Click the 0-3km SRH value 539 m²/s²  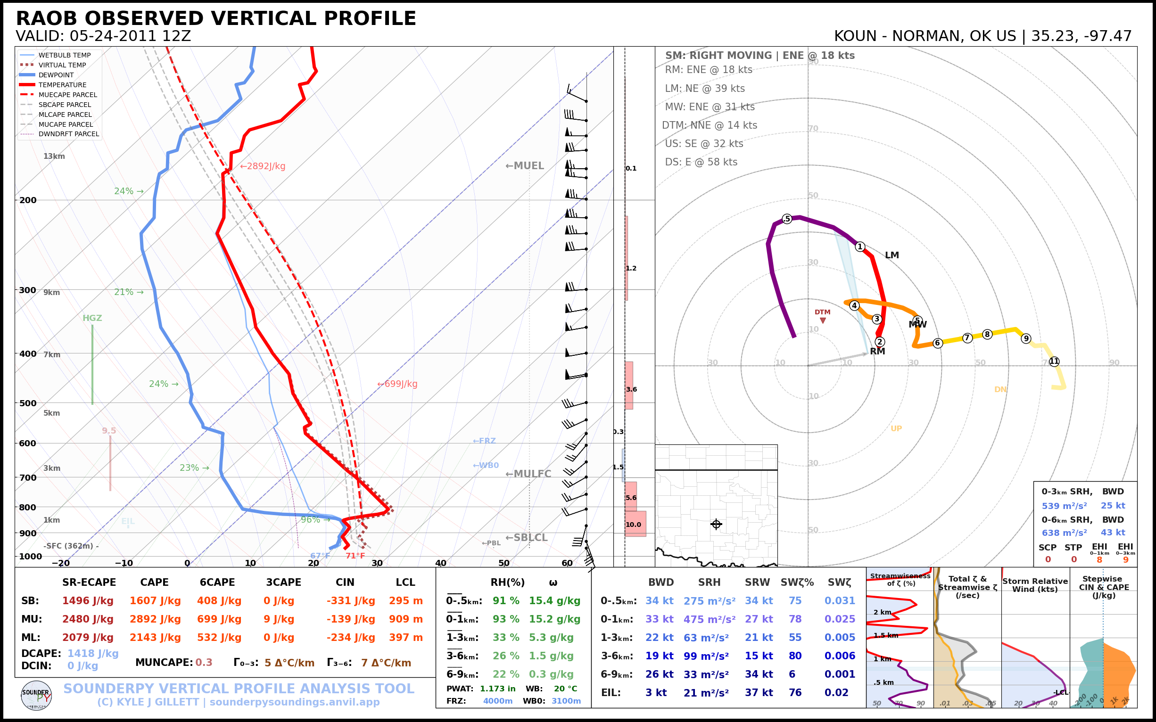[1064, 506]
